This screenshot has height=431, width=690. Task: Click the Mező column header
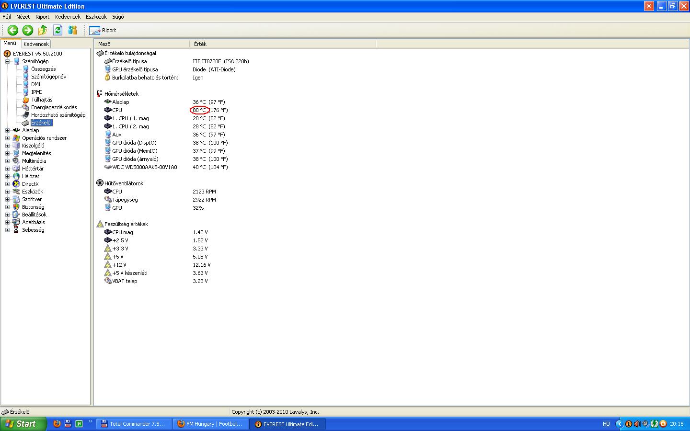(x=142, y=44)
